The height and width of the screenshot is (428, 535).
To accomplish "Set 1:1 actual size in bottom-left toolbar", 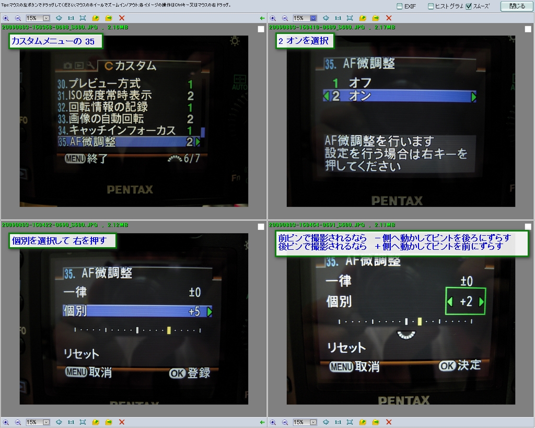I will coord(71,422).
